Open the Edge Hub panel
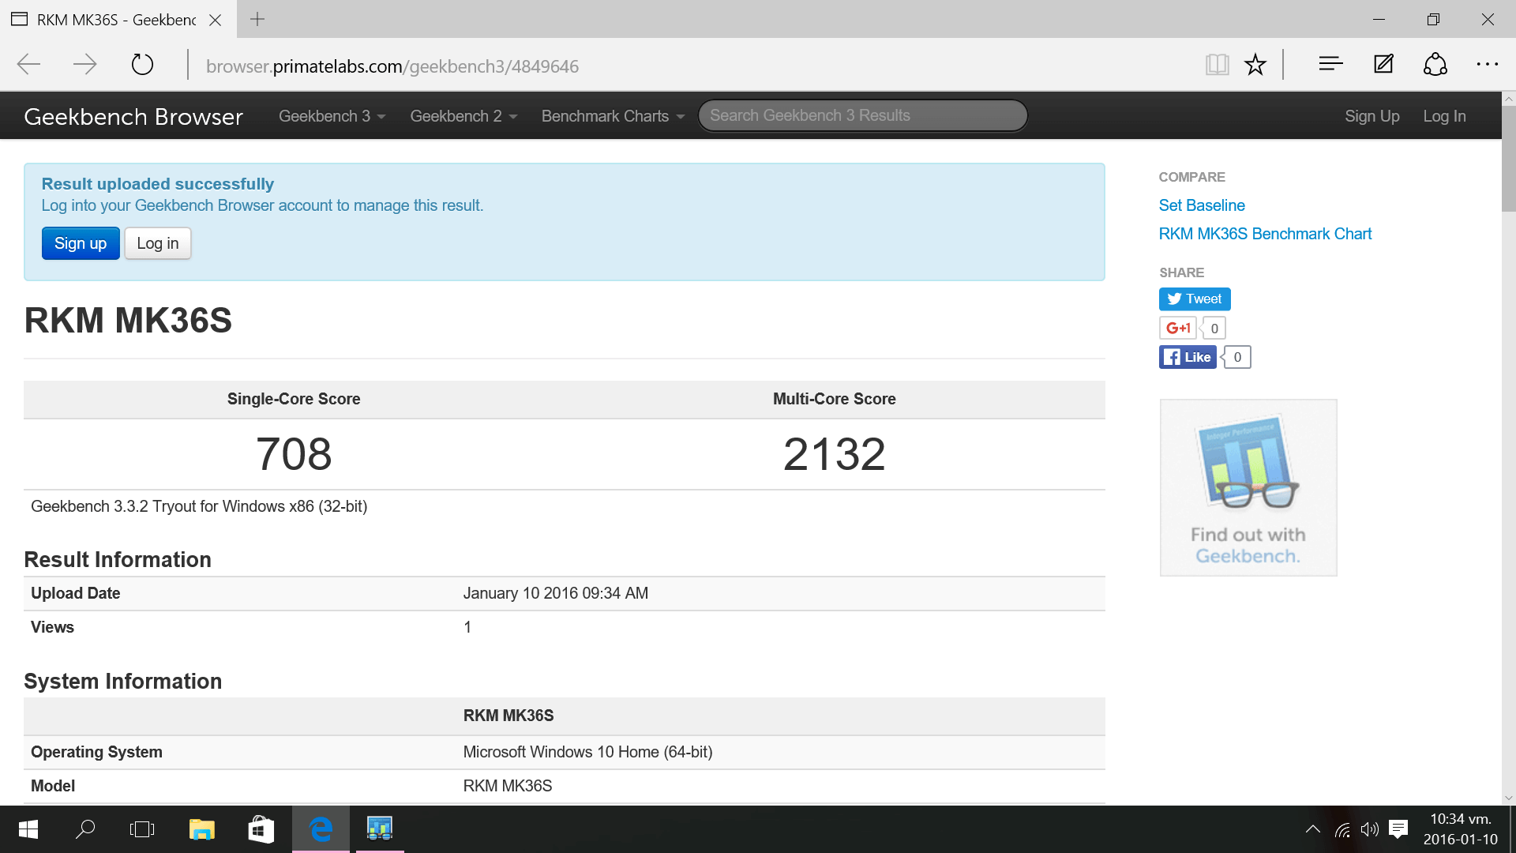 (x=1330, y=65)
